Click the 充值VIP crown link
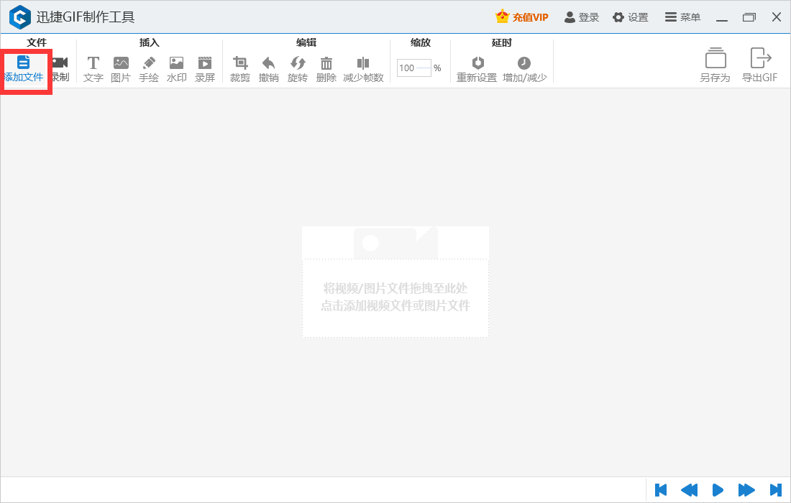The height and width of the screenshot is (503, 791). tap(522, 17)
